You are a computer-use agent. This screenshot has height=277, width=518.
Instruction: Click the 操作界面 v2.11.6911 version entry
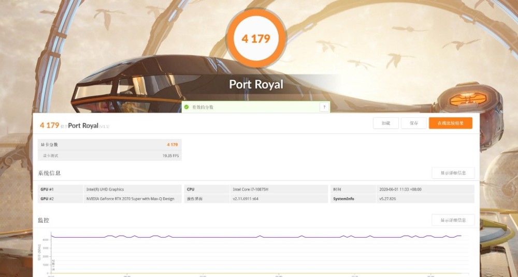tap(256, 199)
